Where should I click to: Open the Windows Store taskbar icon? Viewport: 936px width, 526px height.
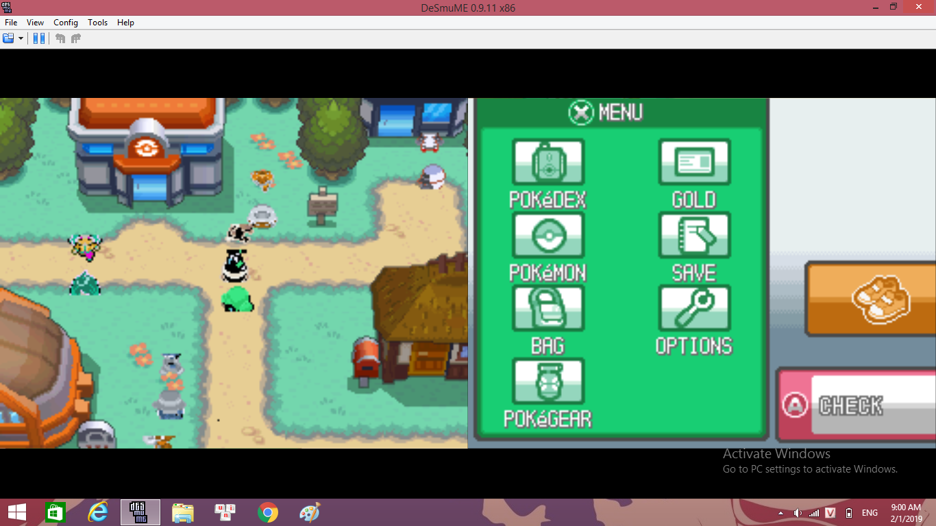pyautogui.click(x=55, y=512)
